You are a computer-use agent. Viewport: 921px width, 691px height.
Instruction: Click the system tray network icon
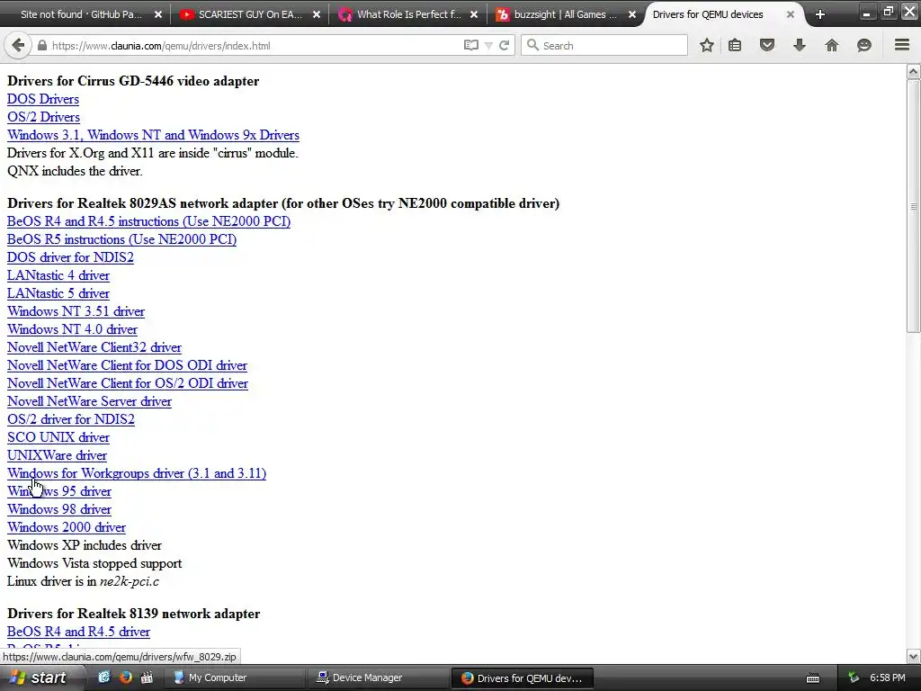click(854, 678)
